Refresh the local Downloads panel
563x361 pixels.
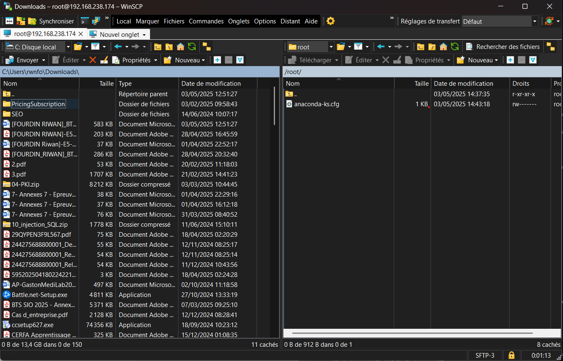(192, 47)
